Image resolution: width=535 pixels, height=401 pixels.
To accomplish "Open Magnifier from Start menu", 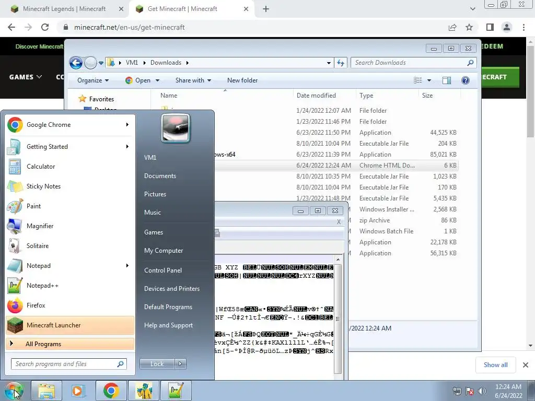I will [70, 226].
